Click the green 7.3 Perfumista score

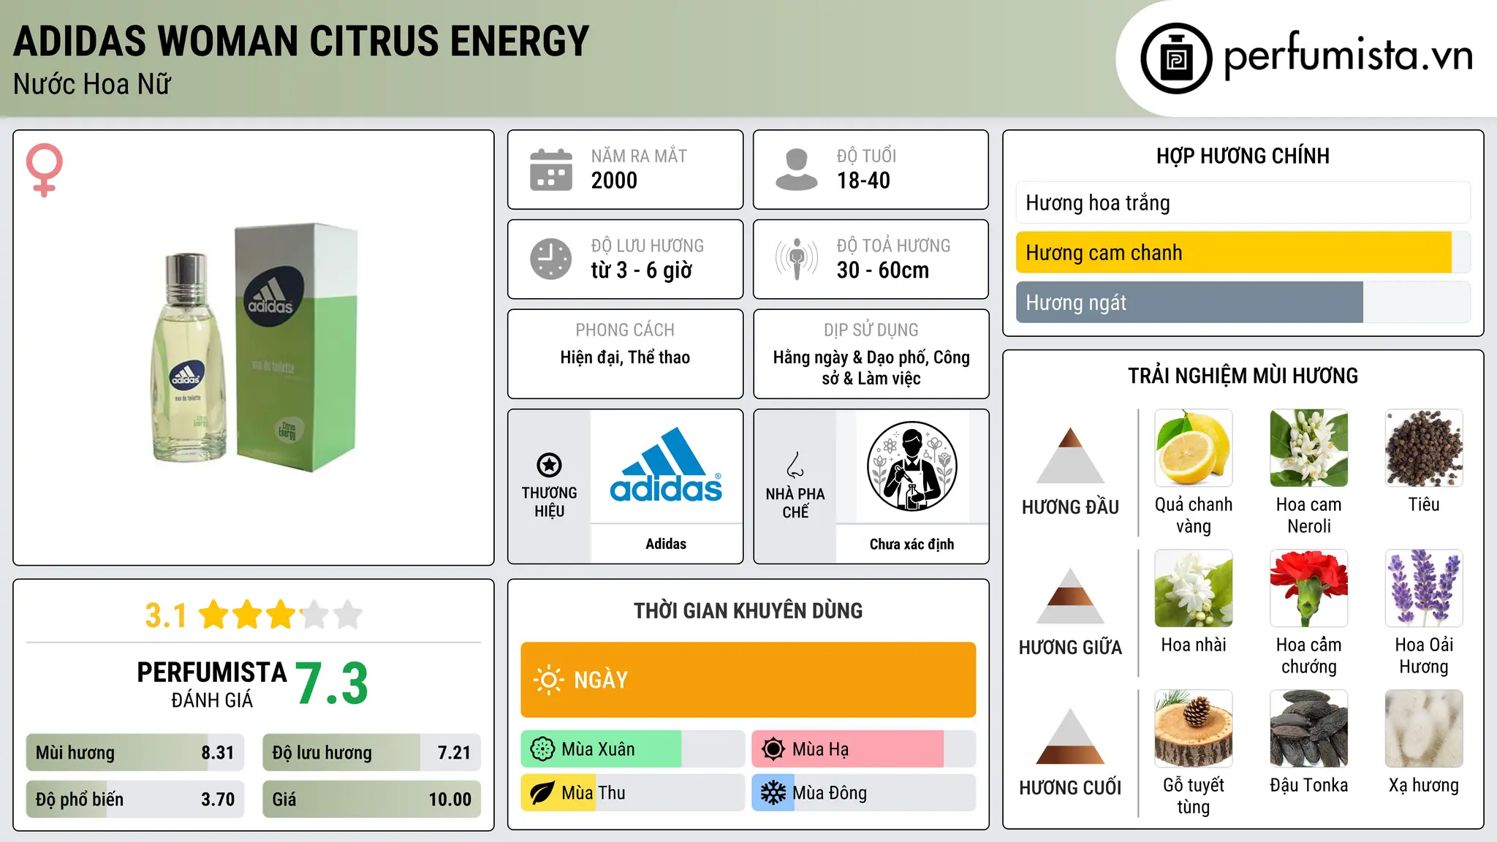(332, 683)
